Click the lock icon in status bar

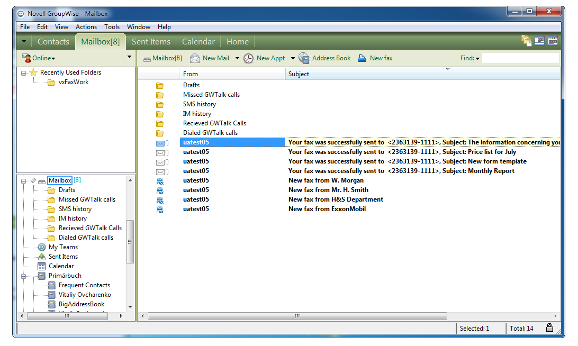[549, 328]
